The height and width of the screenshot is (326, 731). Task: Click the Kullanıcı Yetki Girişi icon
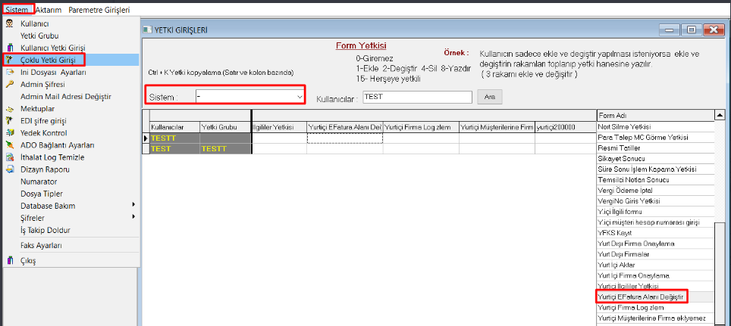[9, 48]
